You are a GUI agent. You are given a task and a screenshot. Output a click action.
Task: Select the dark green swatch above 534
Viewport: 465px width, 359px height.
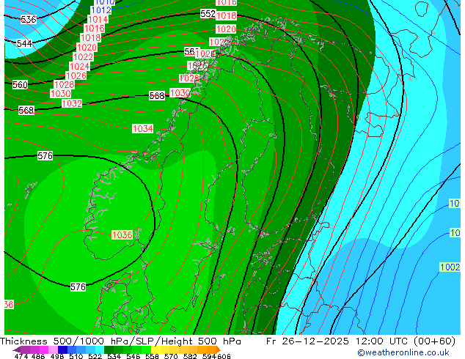(109, 349)
